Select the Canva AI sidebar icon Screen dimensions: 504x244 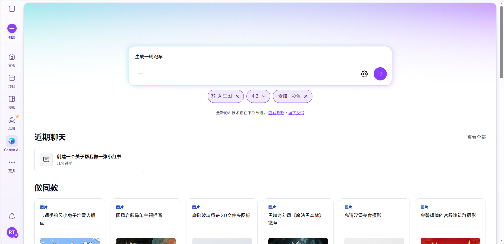tap(12, 141)
